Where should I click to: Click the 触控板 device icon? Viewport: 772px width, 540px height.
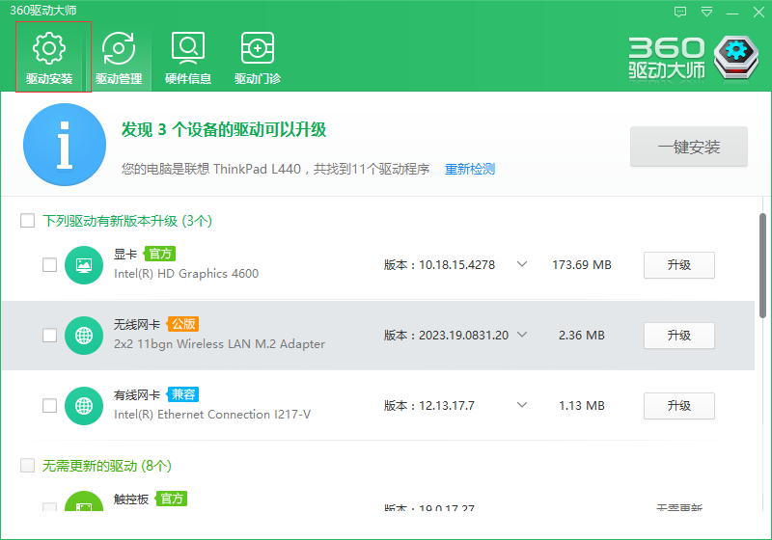click(x=84, y=501)
